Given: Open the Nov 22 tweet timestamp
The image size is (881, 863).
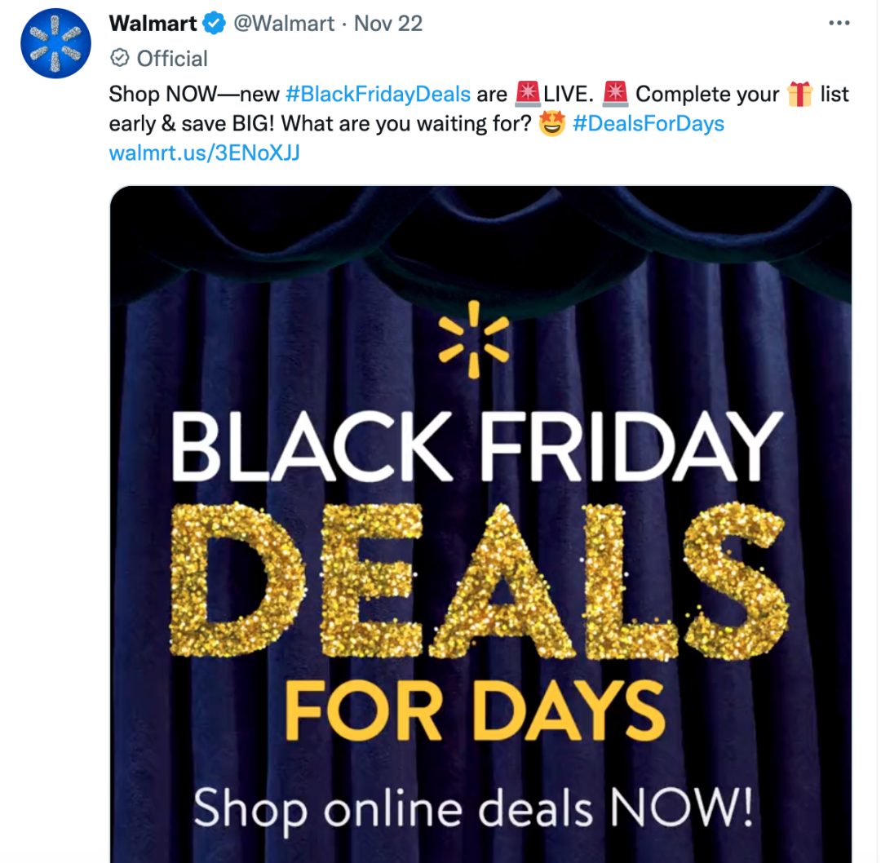Looking at the screenshot, I should 388,24.
